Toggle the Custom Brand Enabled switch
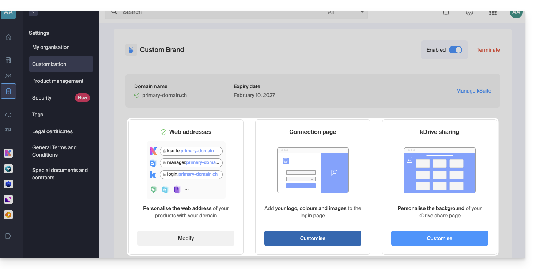Screen dimensions: 536x269 (455, 50)
